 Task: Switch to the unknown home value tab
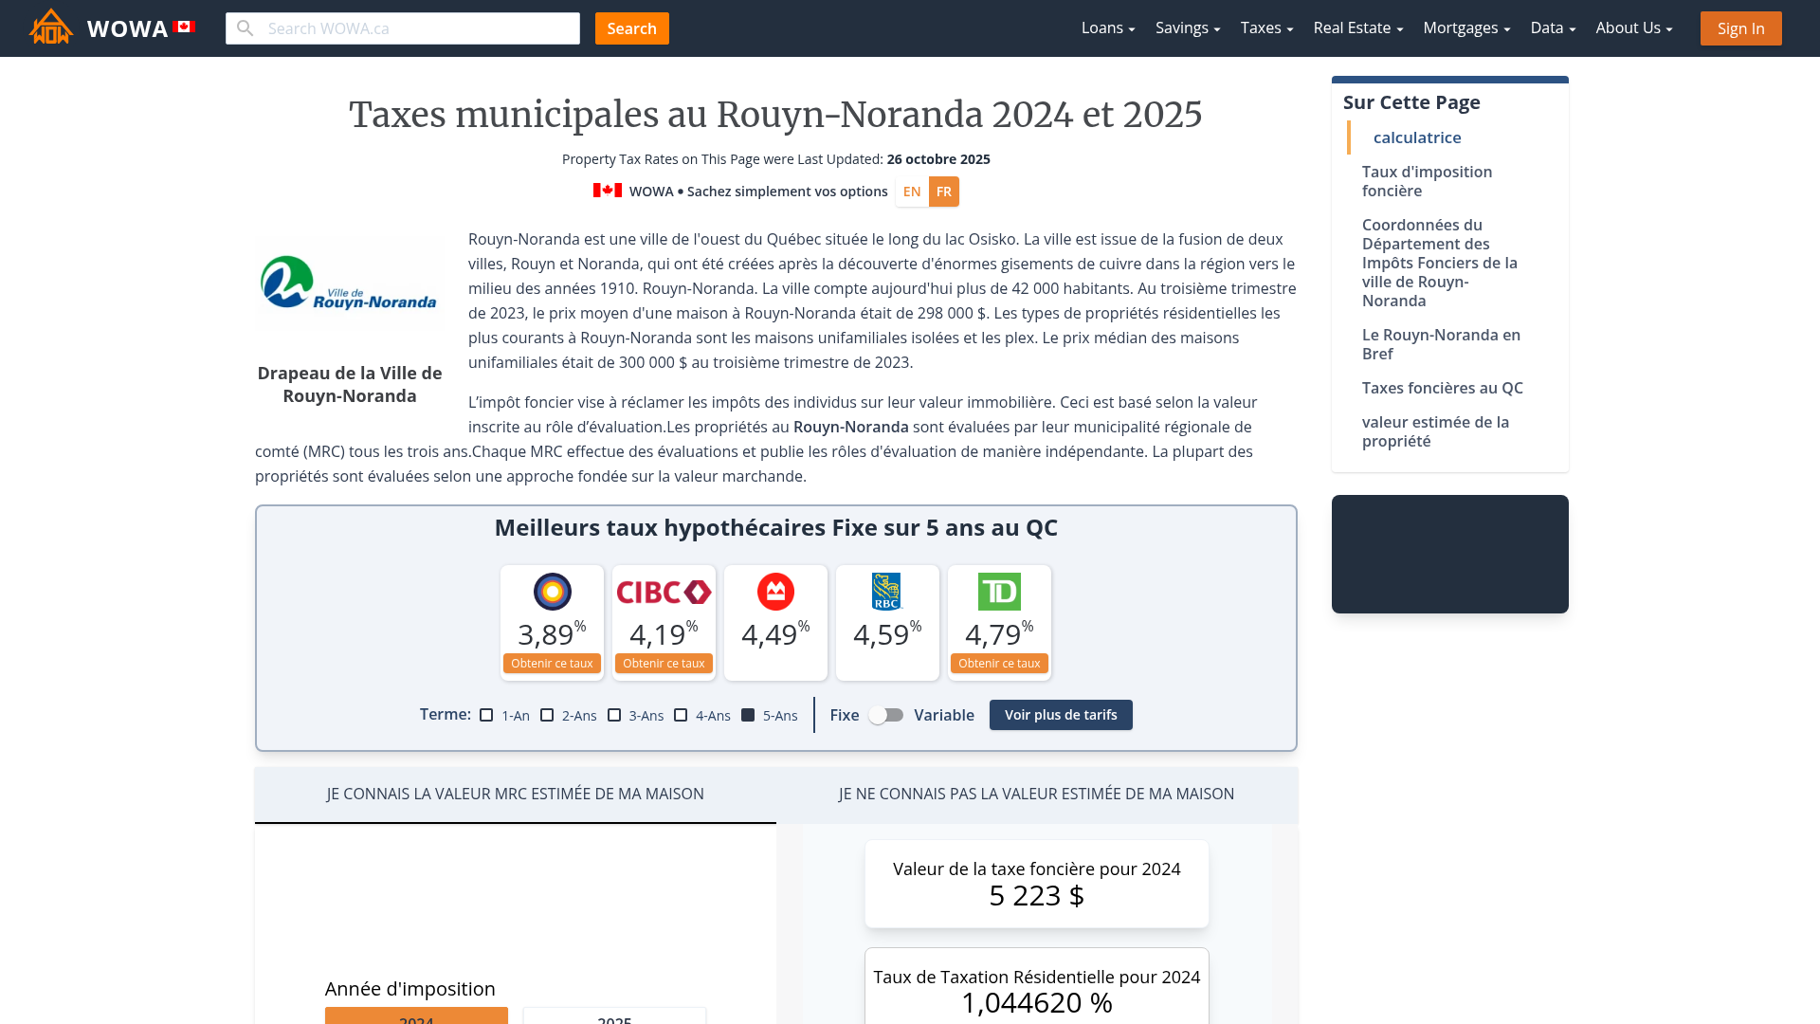1036,794
